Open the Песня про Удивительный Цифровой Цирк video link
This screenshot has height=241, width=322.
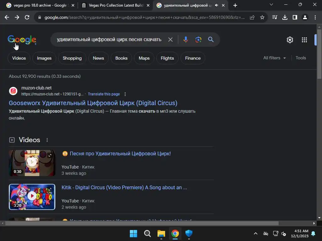pyautogui.click(x=120, y=153)
